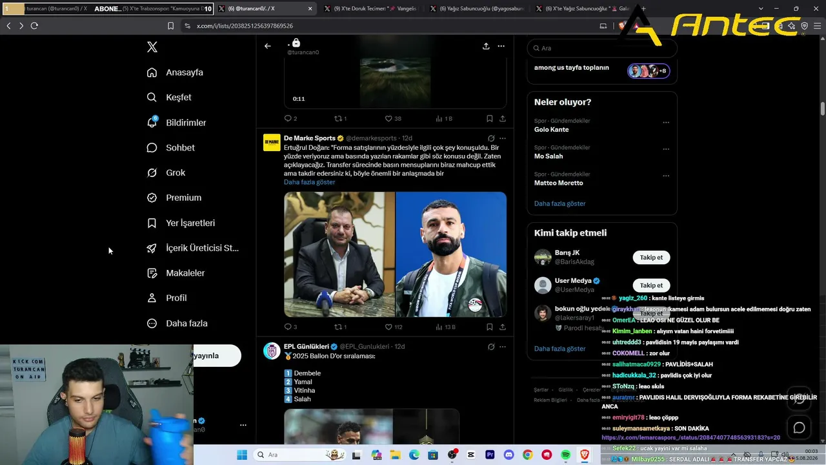Show more of De Marke Sports tweet text
Screen dimensions: 826x465
[x=309, y=182]
